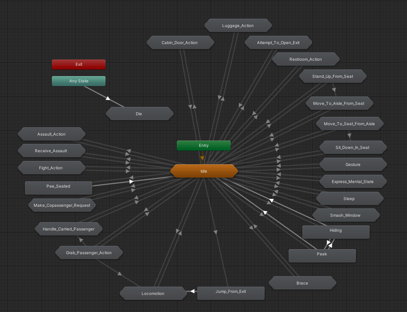Select the Luggage_Action state

point(238,25)
